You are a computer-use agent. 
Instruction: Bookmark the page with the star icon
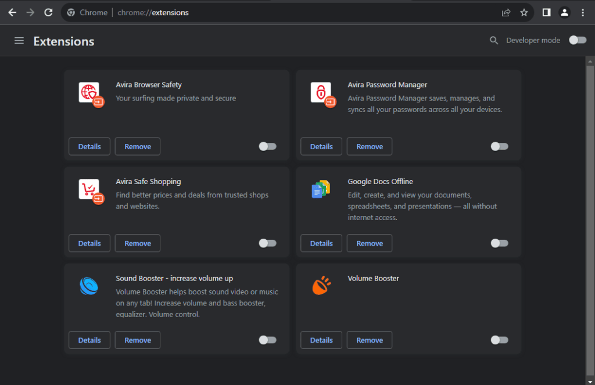[x=524, y=12]
